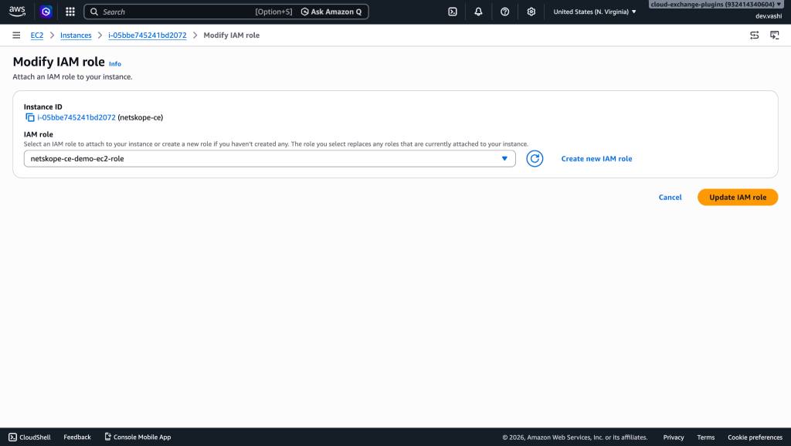Expand United States (N. Virginia) region selector
The image size is (791, 446).
click(x=595, y=12)
